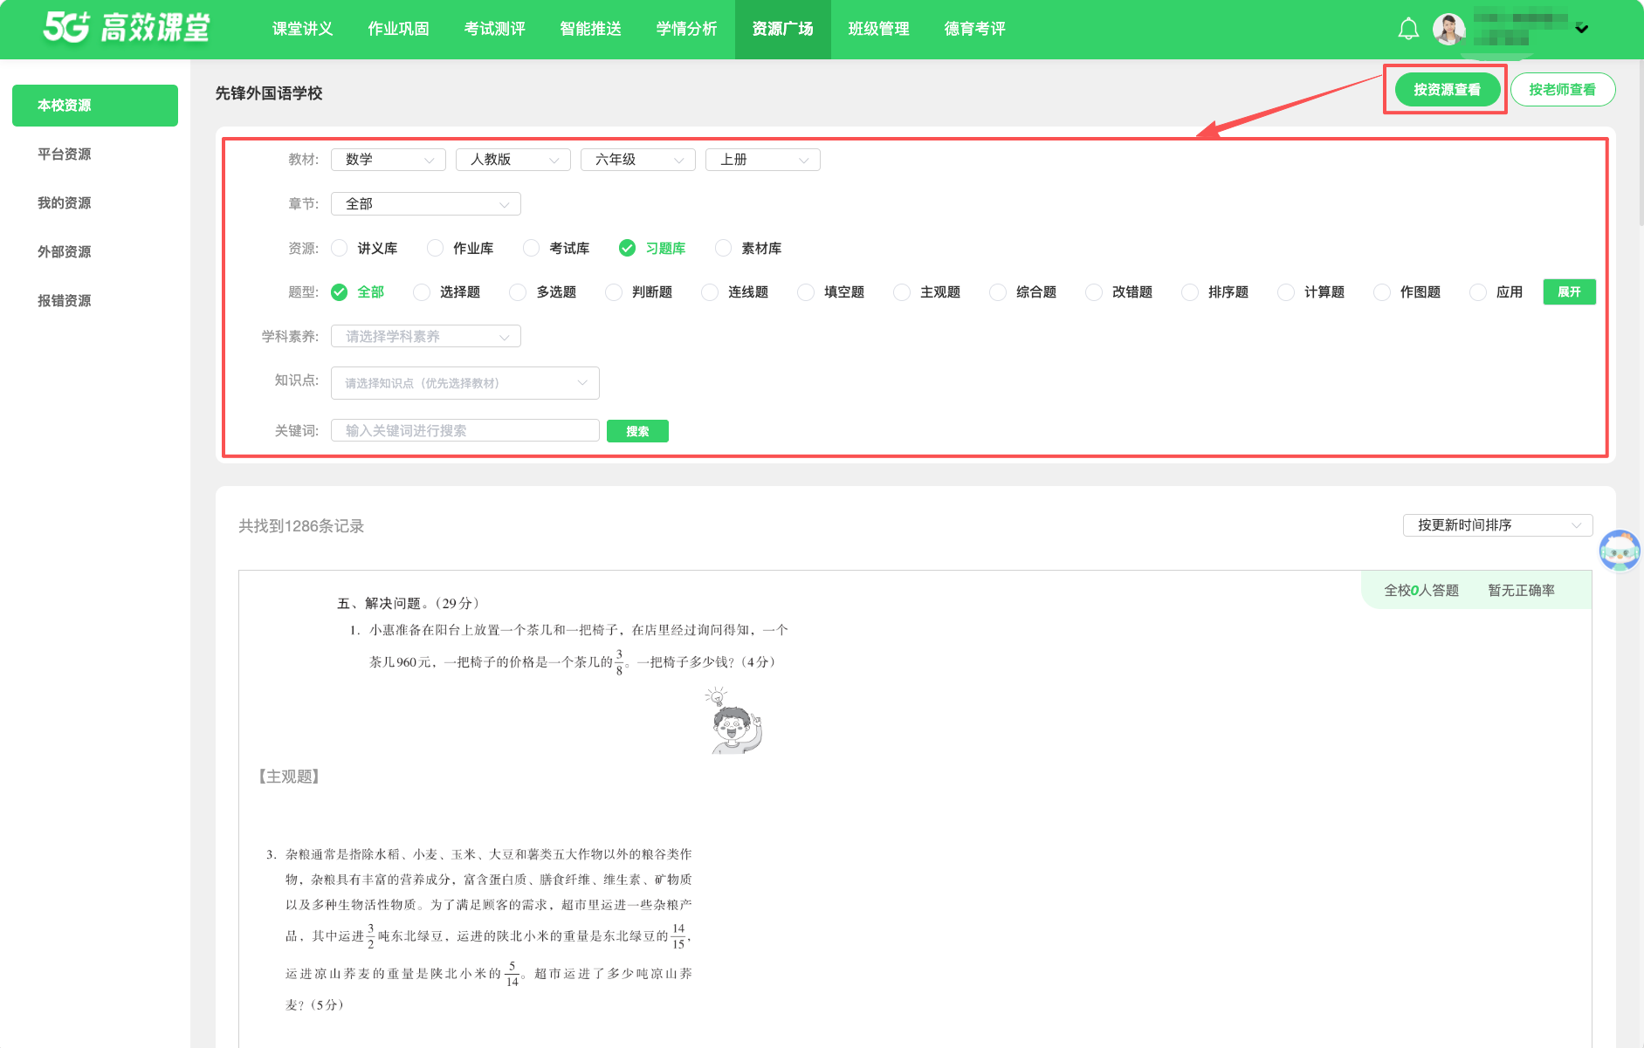1644x1048 pixels.
Task: Open the 按更新时间排序 sort dropdown
Action: coord(1498,525)
